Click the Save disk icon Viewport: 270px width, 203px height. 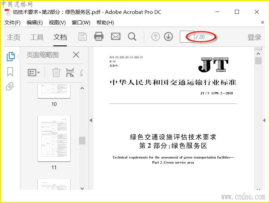pos(83,37)
